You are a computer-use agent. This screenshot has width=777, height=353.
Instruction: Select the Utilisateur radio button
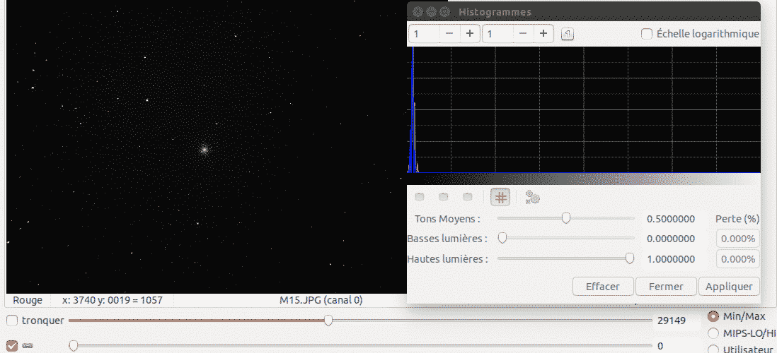[x=714, y=348]
